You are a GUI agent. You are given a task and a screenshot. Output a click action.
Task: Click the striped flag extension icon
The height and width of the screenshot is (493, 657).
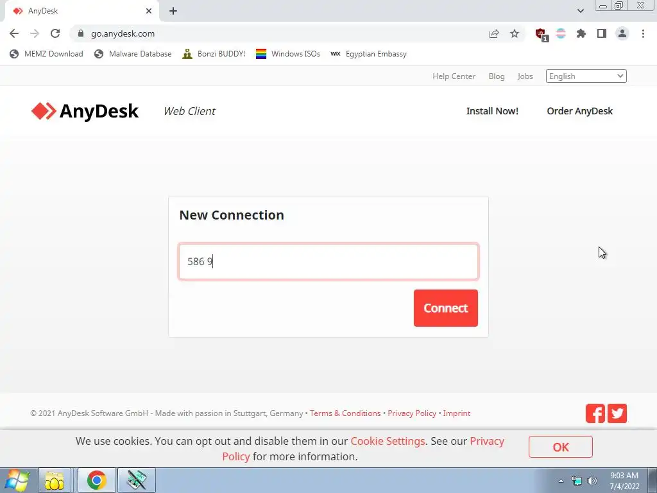point(561,33)
